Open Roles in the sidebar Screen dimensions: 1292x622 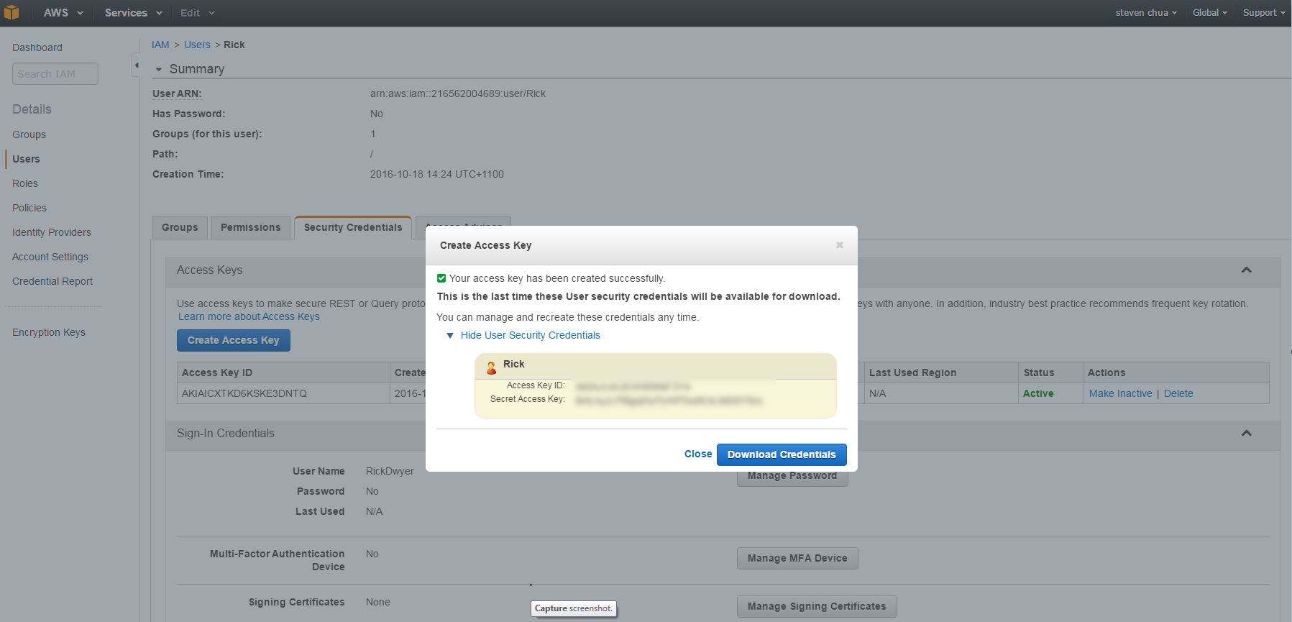[x=25, y=183]
